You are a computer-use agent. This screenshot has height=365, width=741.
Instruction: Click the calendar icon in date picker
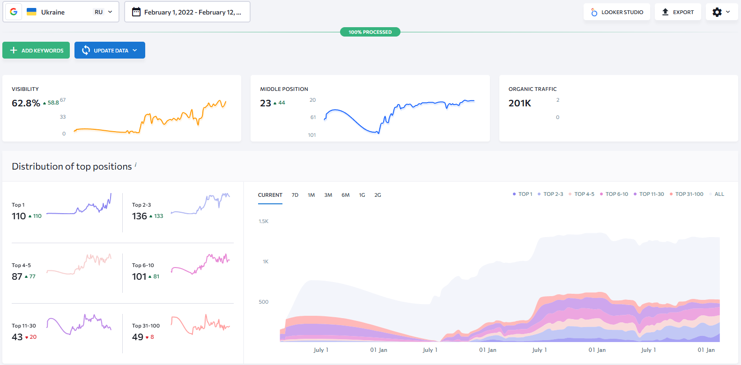[136, 12]
